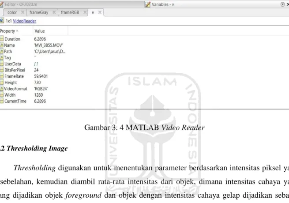Screen dimensions: 289x203
Task: Select the v variable tab
Action: point(93,12)
